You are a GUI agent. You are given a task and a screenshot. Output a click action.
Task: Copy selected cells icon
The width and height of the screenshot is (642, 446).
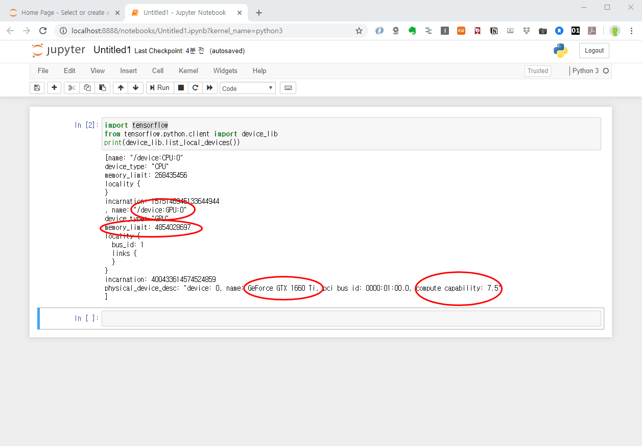pyautogui.click(x=87, y=88)
